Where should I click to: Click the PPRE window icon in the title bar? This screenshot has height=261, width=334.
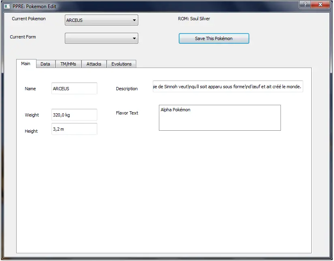pyautogui.click(x=7, y=6)
